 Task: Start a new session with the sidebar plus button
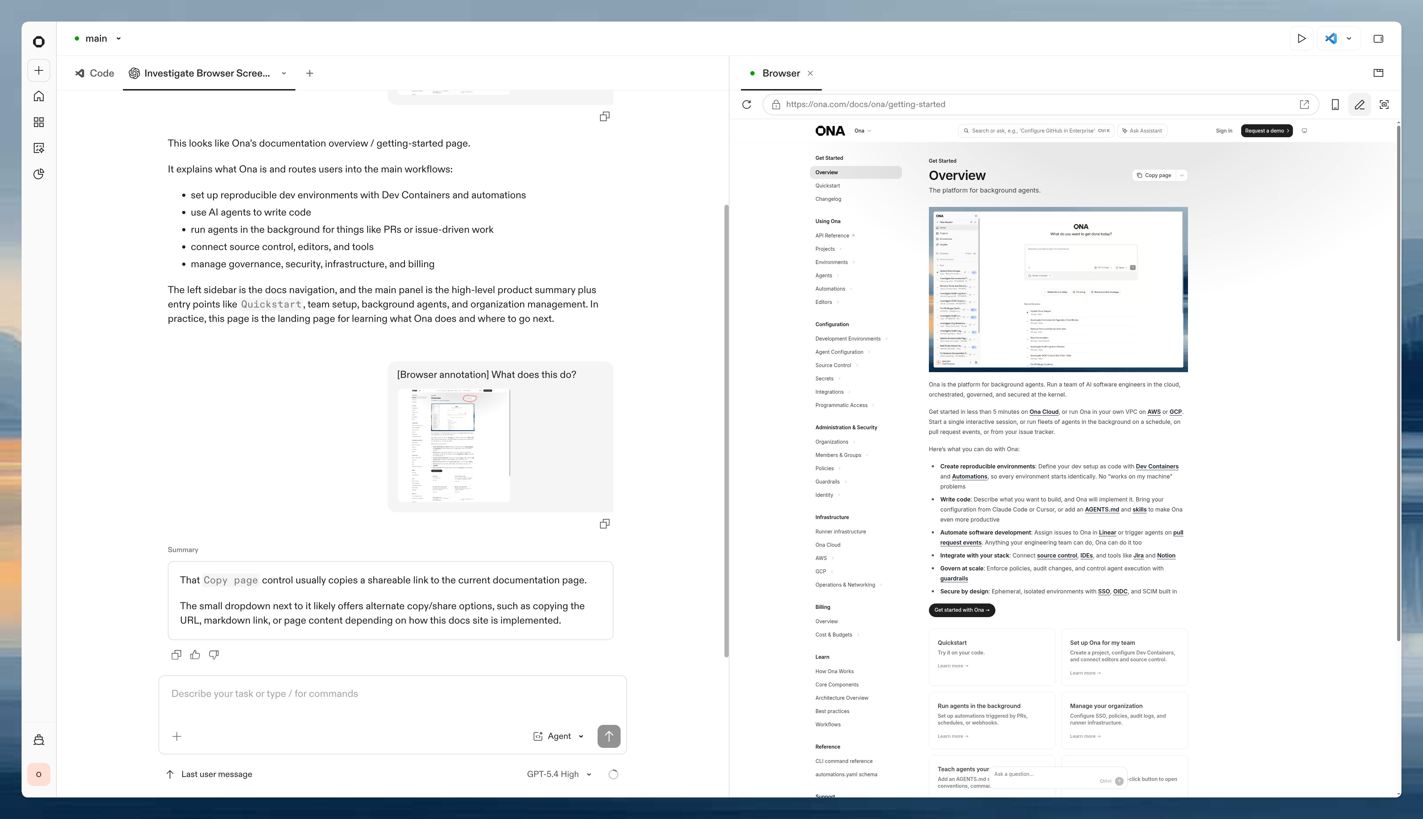point(39,70)
